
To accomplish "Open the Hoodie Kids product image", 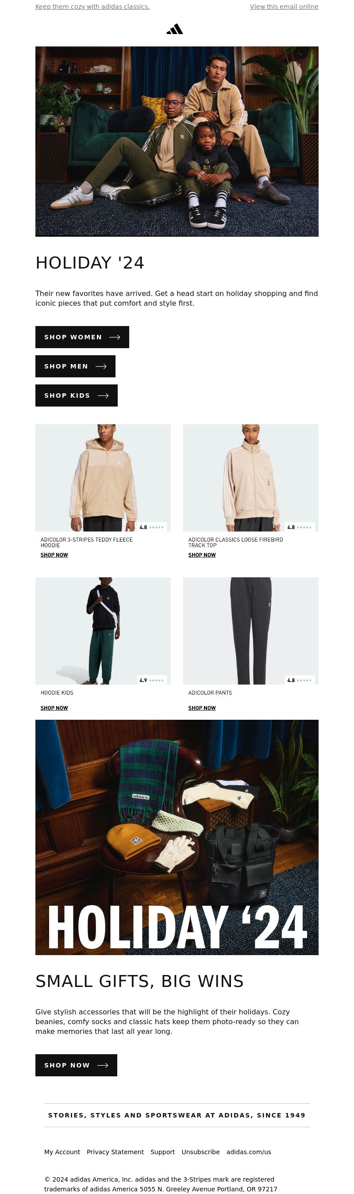I will (x=103, y=630).
